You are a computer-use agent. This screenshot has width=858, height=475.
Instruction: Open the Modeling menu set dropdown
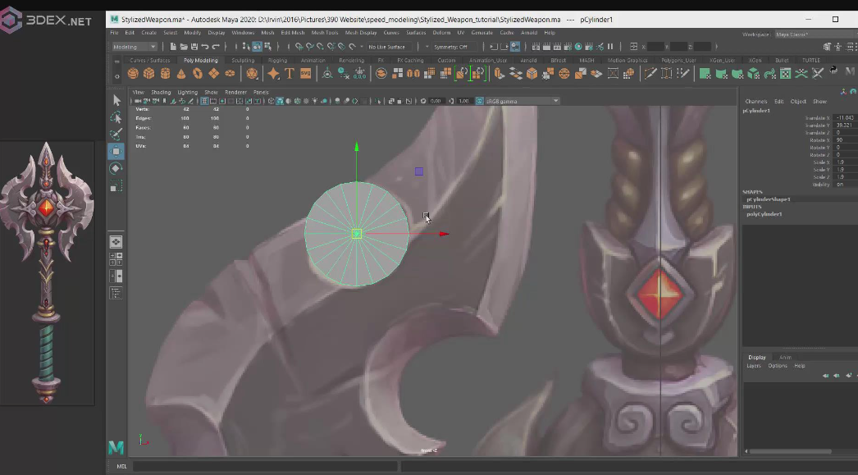click(x=134, y=47)
